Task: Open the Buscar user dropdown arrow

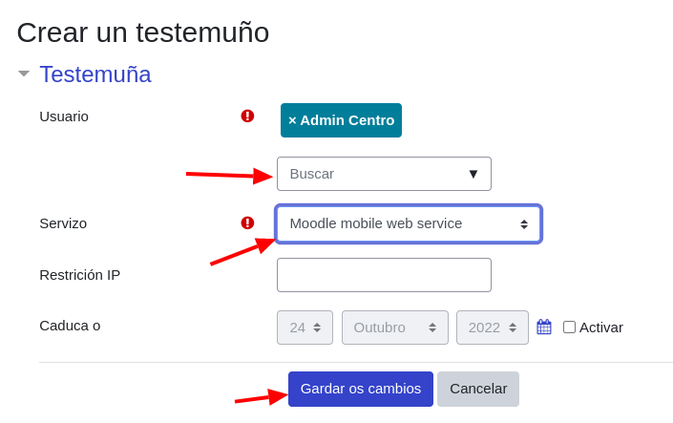Action: pyautogui.click(x=473, y=174)
